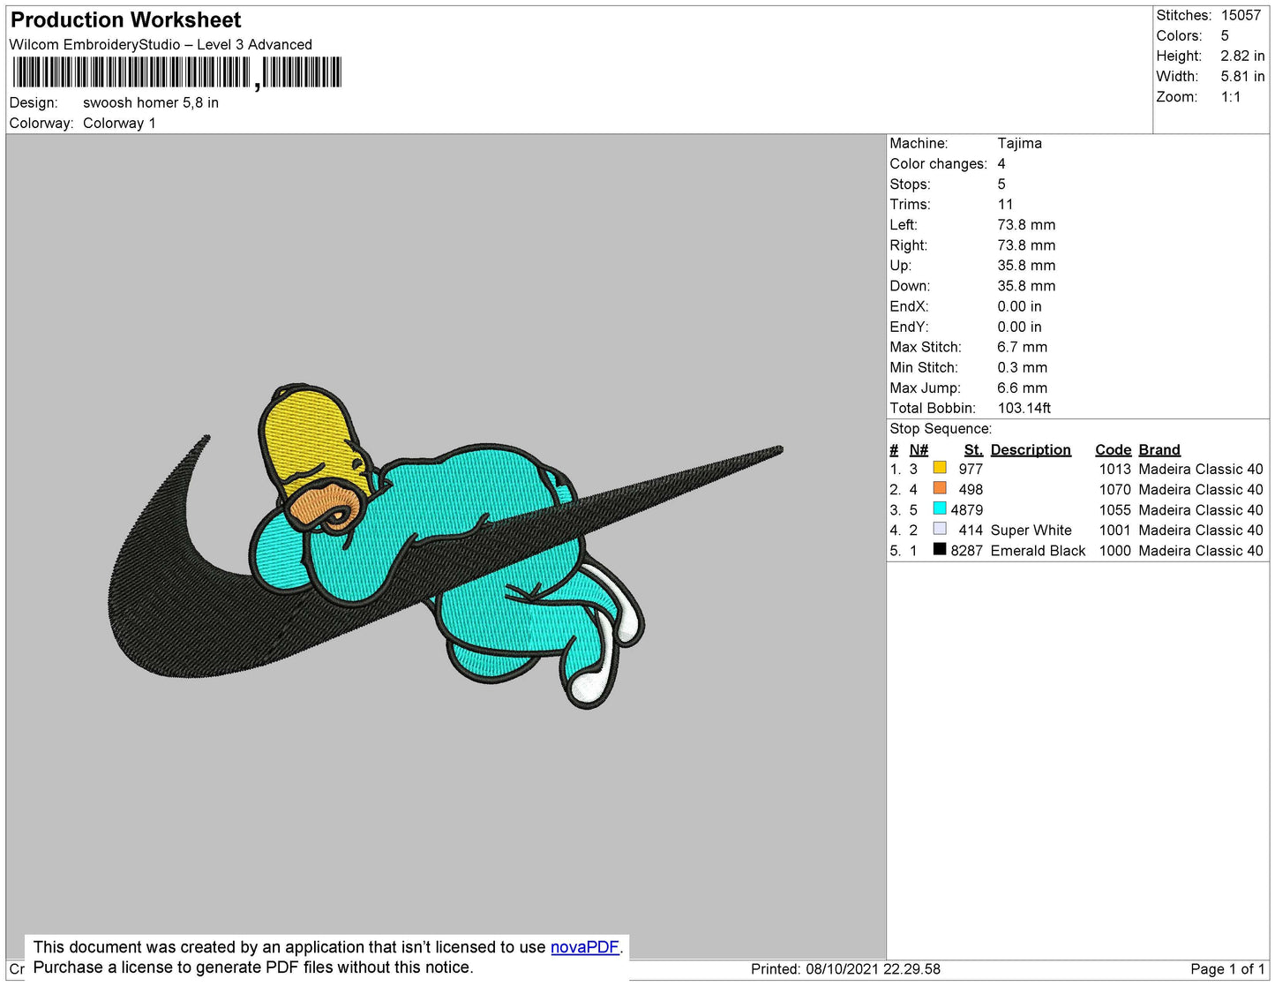Click the orange 498 thread swatch
This screenshot has width=1275, height=986.
(x=940, y=488)
